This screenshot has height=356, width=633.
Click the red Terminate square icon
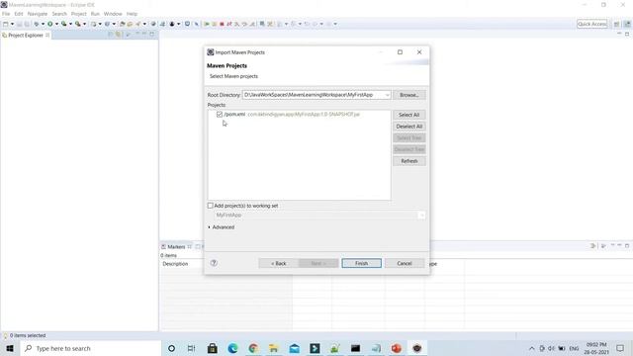click(x=222, y=24)
